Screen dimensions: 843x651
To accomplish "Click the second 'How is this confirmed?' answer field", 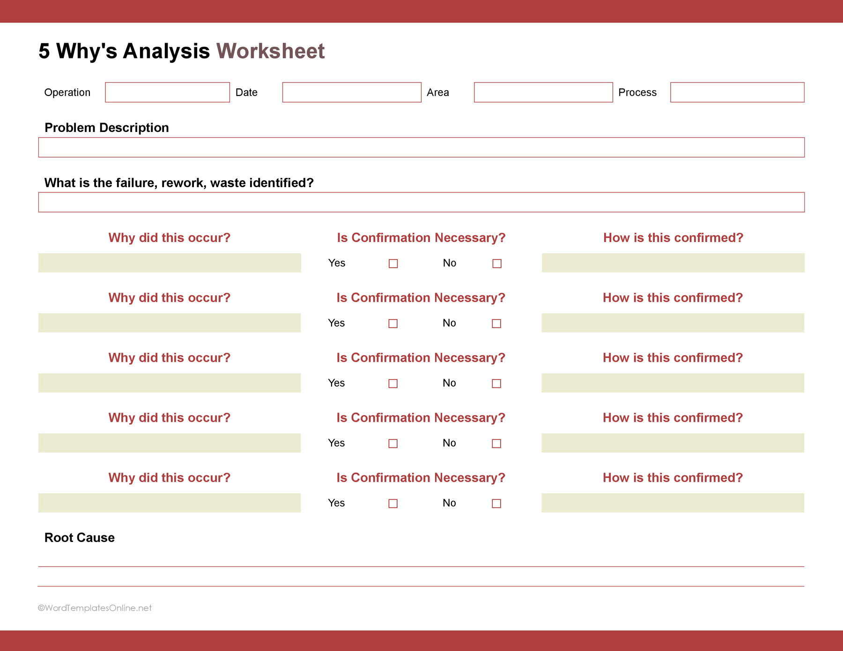I will pos(673,323).
